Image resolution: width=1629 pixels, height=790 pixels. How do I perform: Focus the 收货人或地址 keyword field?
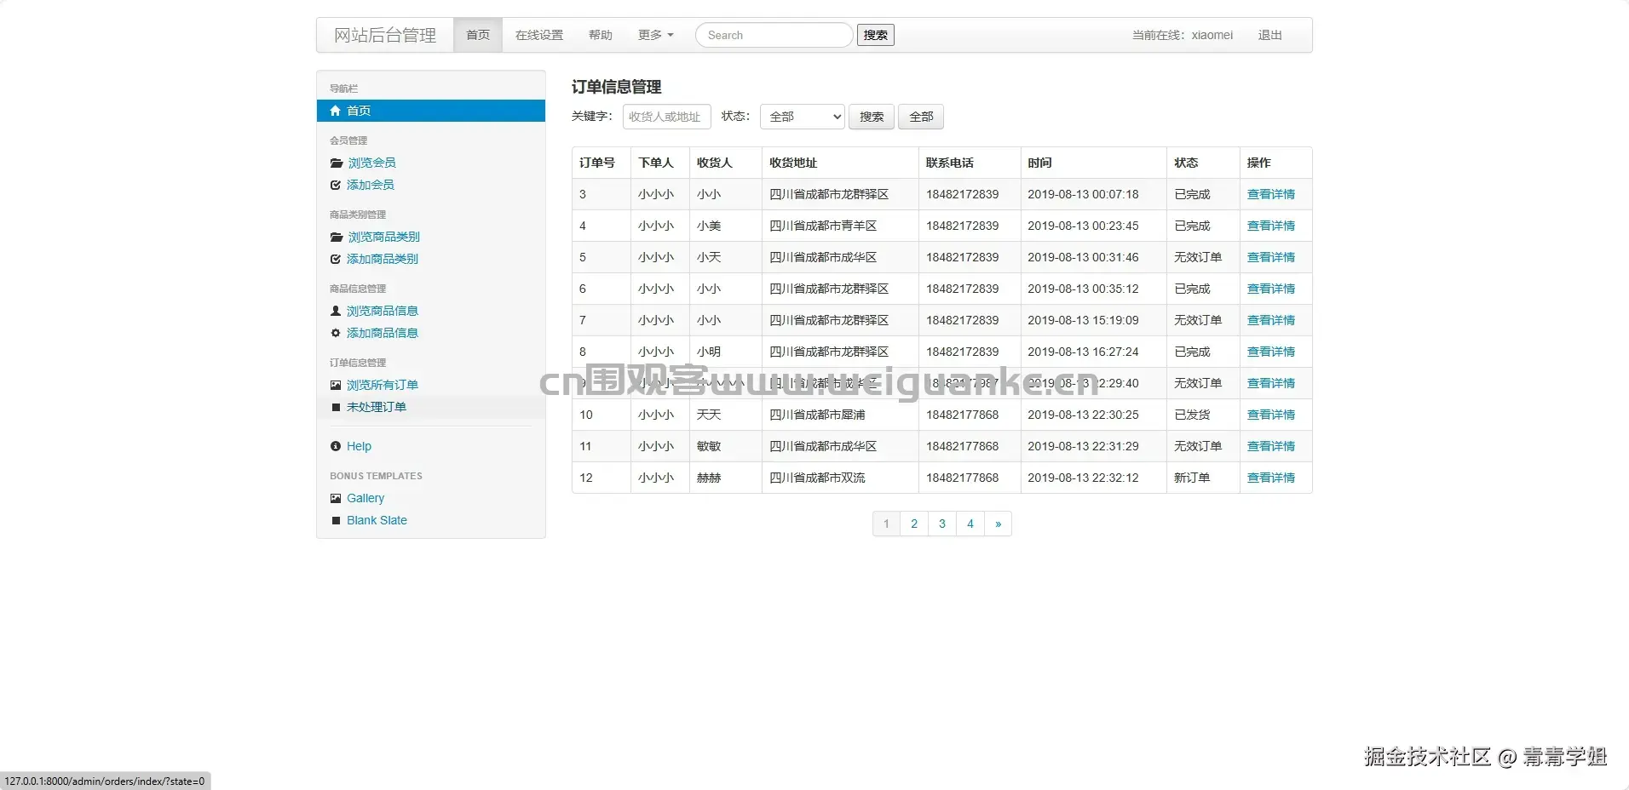pyautogui.click(x=666, y=117)
